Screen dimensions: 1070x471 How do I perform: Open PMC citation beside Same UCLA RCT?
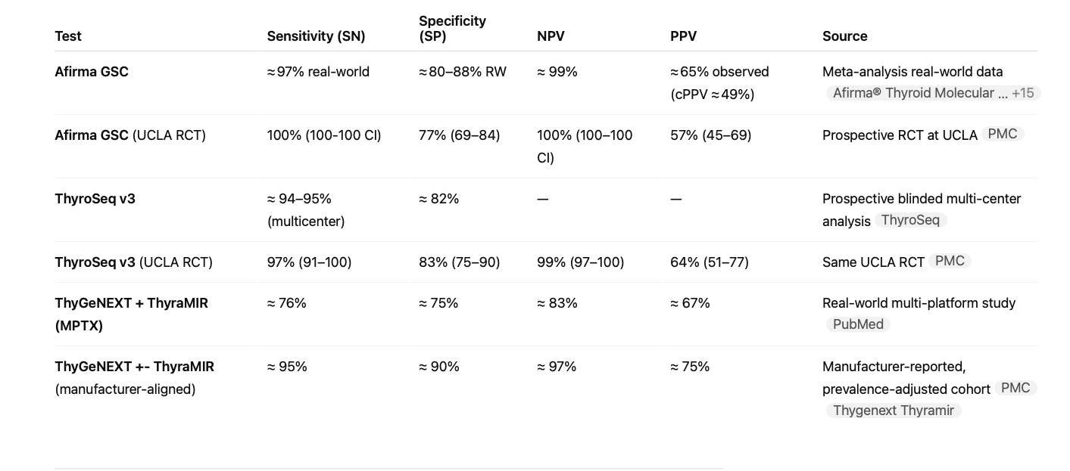click(950, 261)
